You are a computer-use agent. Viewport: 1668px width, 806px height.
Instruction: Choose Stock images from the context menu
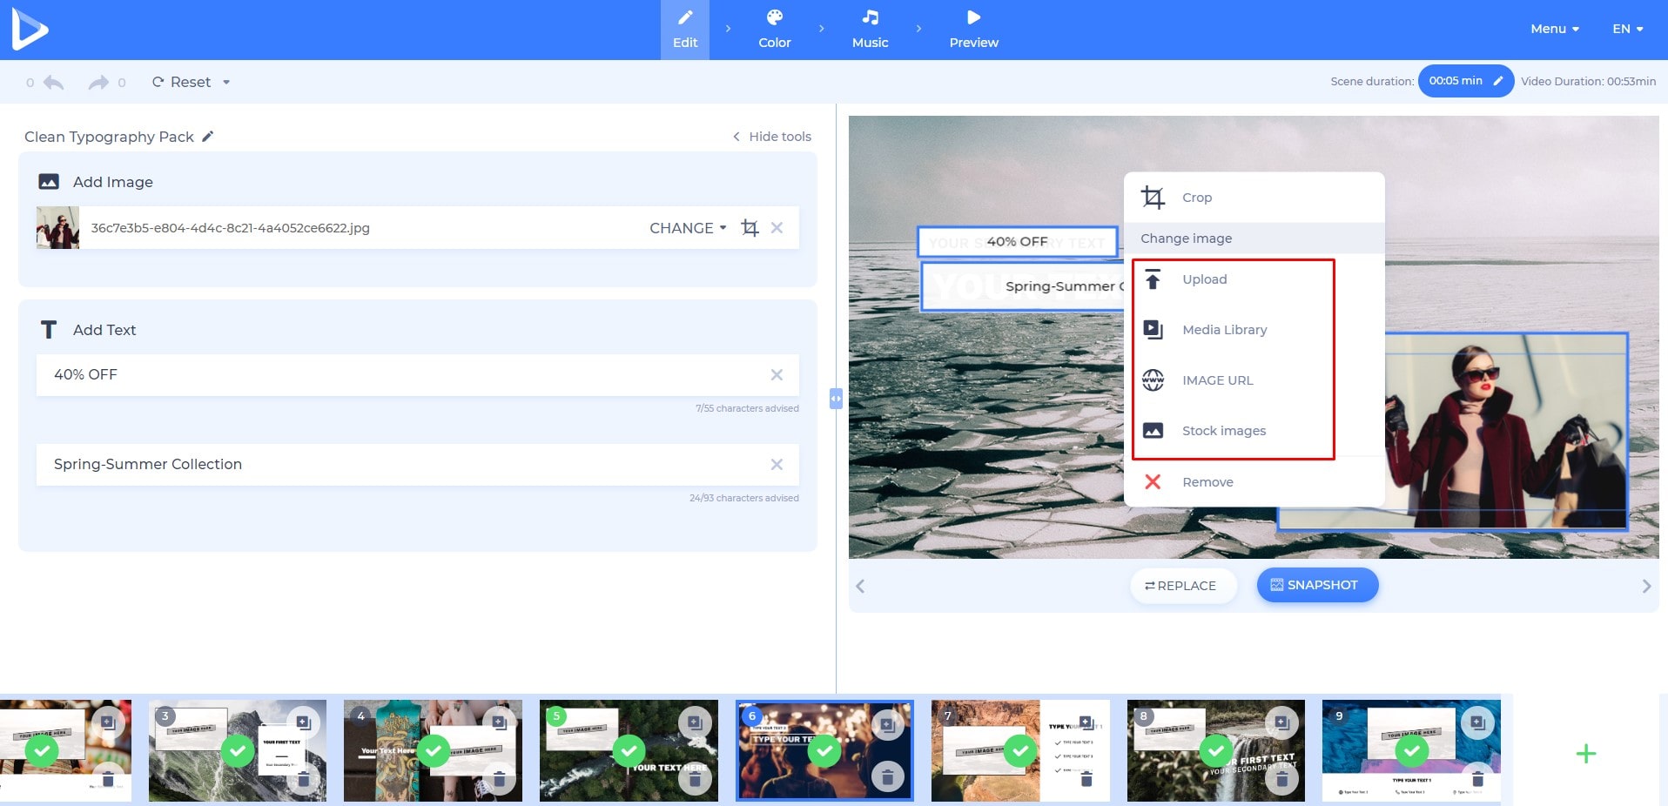coord(1224,430)
